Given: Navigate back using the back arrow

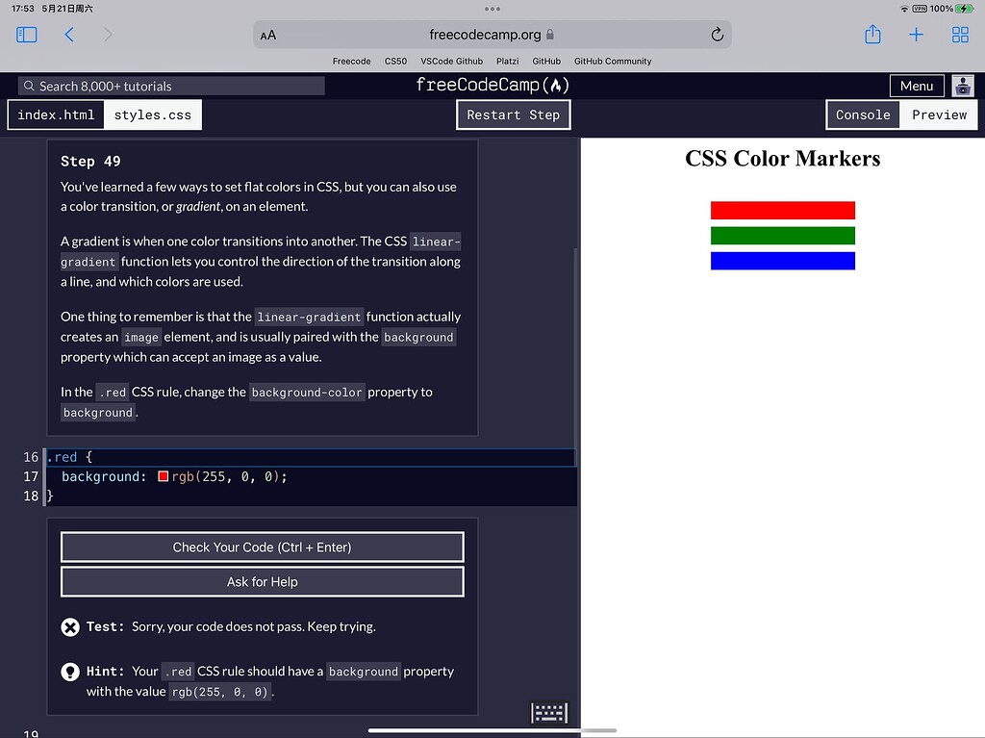Looking at the screenshot, I should point(68,34).
